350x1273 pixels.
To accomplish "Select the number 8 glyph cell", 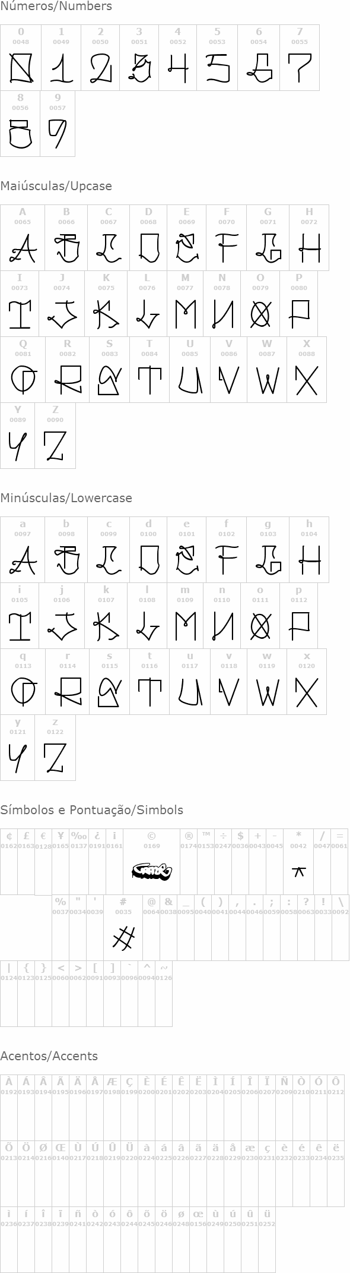I will click(x=20, y=124).
